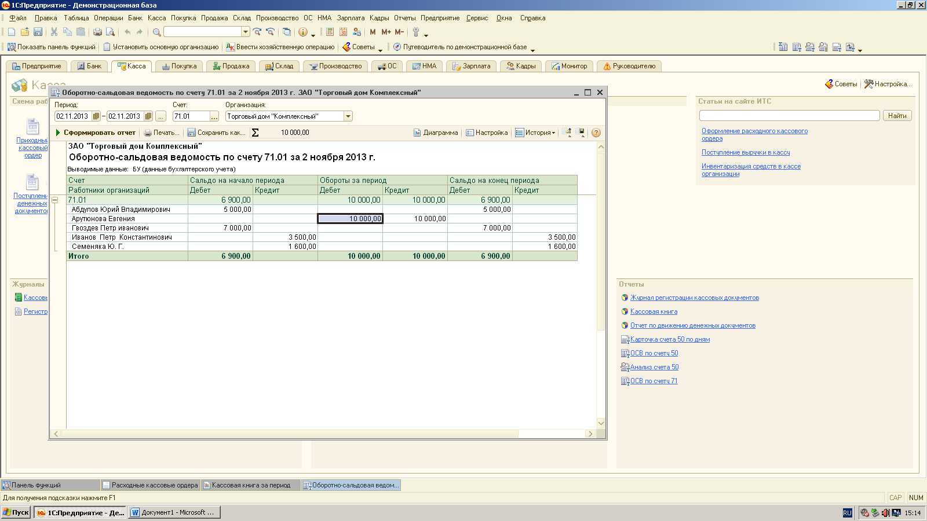Click the calendar icon beside start date 02.11.2013

click(x=96, y=116)
